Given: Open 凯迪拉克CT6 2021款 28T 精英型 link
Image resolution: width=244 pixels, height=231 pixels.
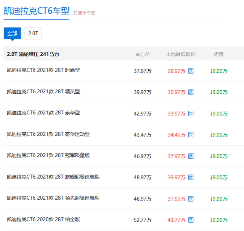Looking at the screenshot, I should 43,92.
